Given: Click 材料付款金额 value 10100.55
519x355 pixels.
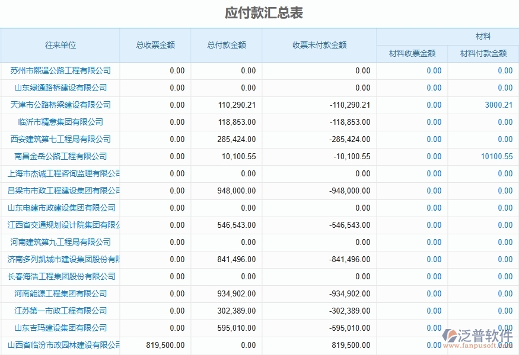Looking at the screenshot, I should point(497,156).
